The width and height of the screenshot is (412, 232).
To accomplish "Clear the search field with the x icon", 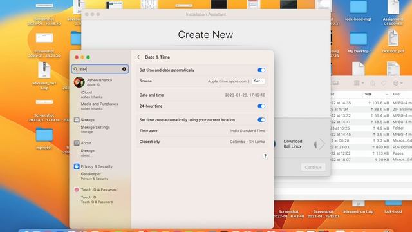I will click(x=124, y=69).
